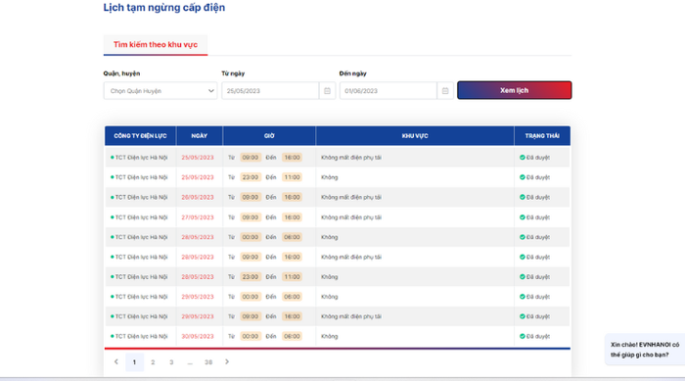685x381 pixels.
Task: Click the 06:00 end time in the 30/05/2023 row
Action: 292,336
